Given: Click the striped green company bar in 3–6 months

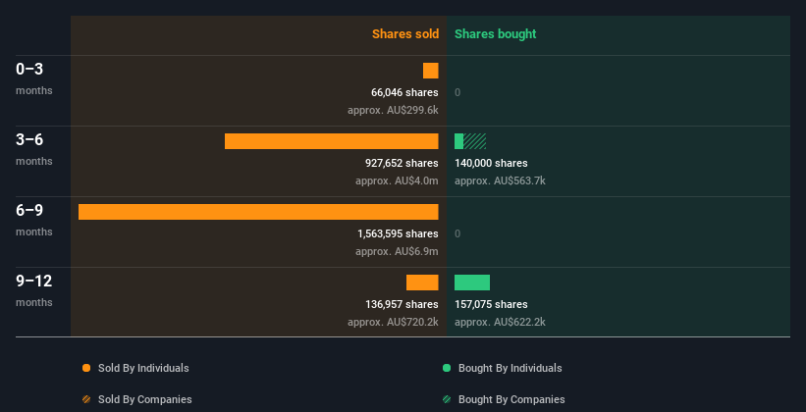Looking at the screenshot, I should click(475, 141).
